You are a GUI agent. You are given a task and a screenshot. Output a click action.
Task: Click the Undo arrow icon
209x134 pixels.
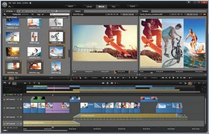(9, 6)
